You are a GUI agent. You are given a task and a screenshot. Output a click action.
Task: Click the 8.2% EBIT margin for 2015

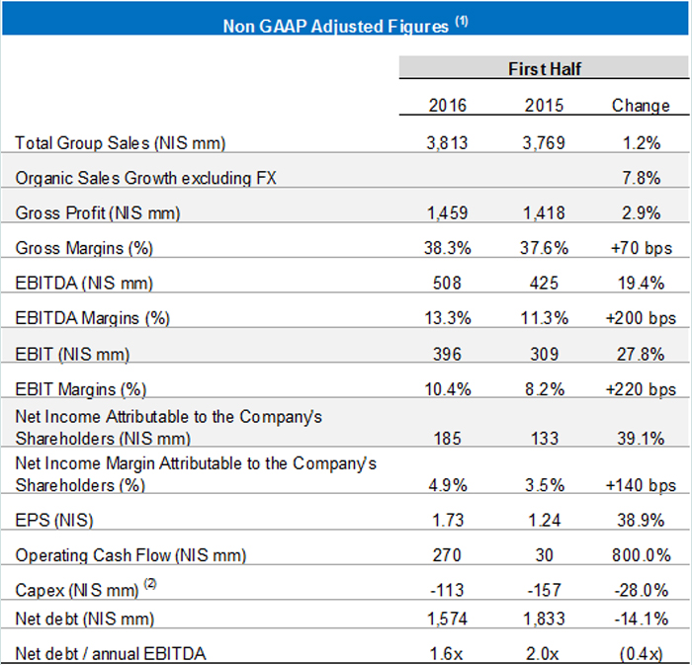pos(544,389)
